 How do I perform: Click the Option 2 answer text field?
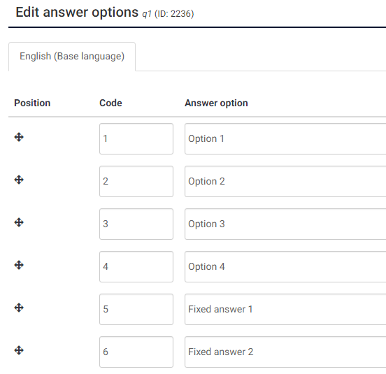pos(285,181)
